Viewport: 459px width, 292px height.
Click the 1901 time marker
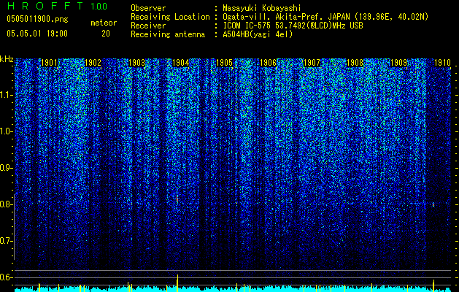tap(49, 63)
